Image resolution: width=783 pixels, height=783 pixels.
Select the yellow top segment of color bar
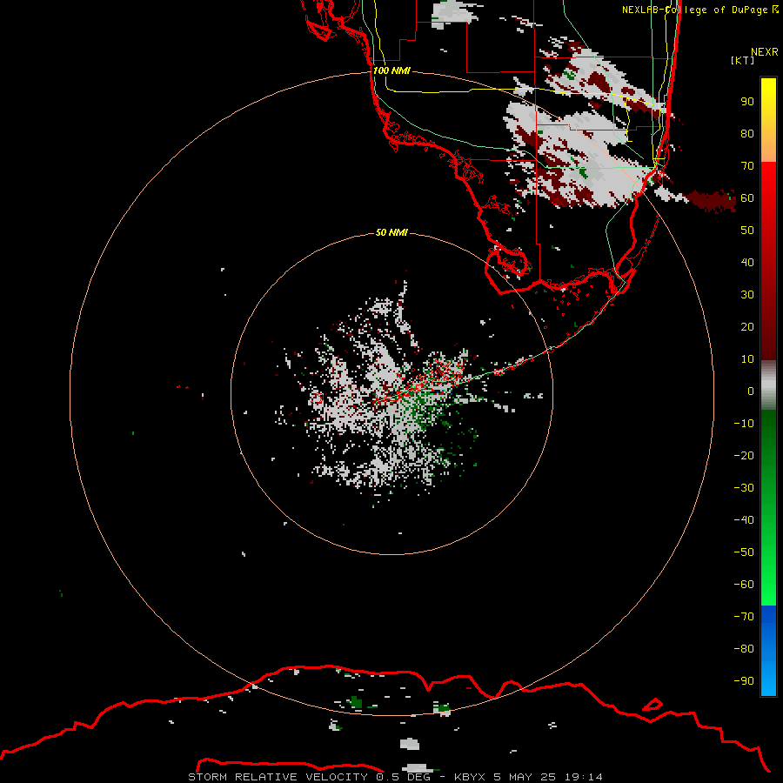pyautogui.click(x=768, y=120)
